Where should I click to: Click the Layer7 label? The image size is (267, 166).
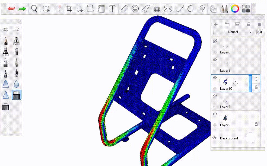click(225, 107)
